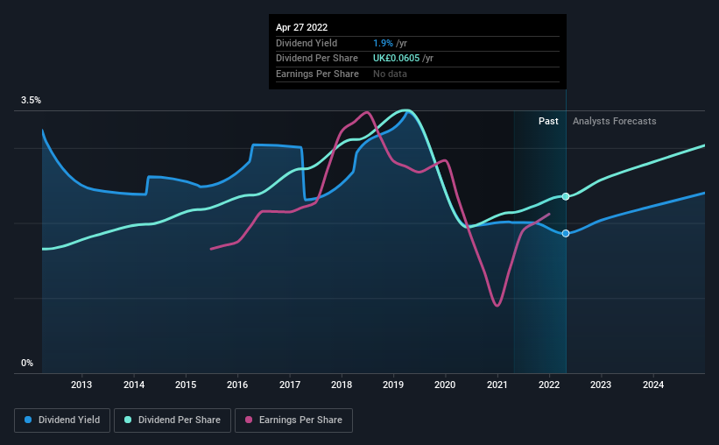Click the 2019 x-axis label

(393, 385)
